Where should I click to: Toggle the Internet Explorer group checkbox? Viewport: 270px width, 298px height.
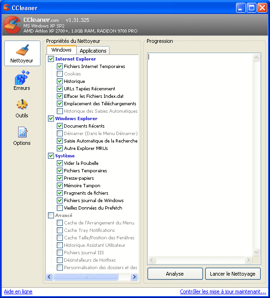tap(51, 59)
